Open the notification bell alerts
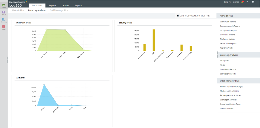 tap(242, 2)
